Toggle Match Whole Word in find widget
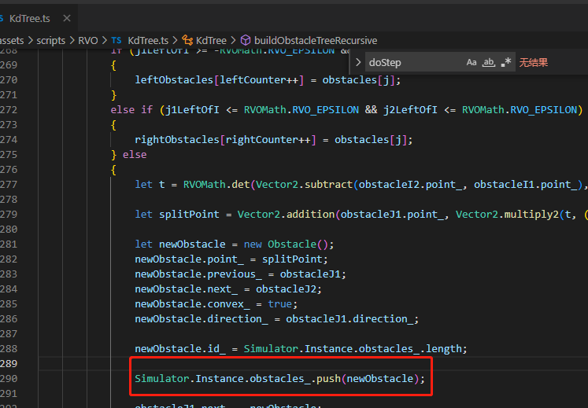 [489, 62]
